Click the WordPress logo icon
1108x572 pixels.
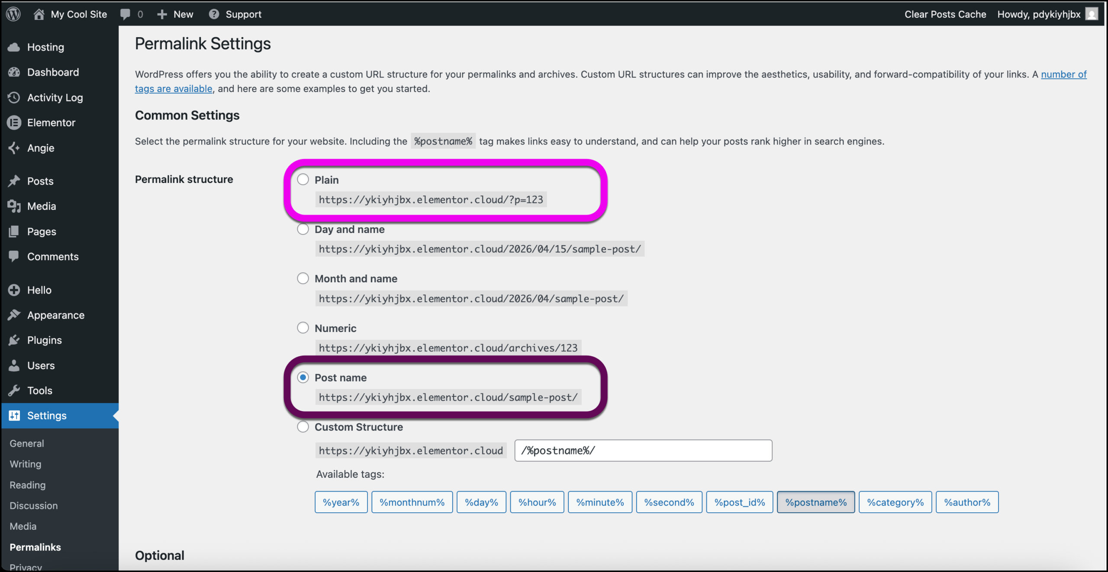click(13, 14)
